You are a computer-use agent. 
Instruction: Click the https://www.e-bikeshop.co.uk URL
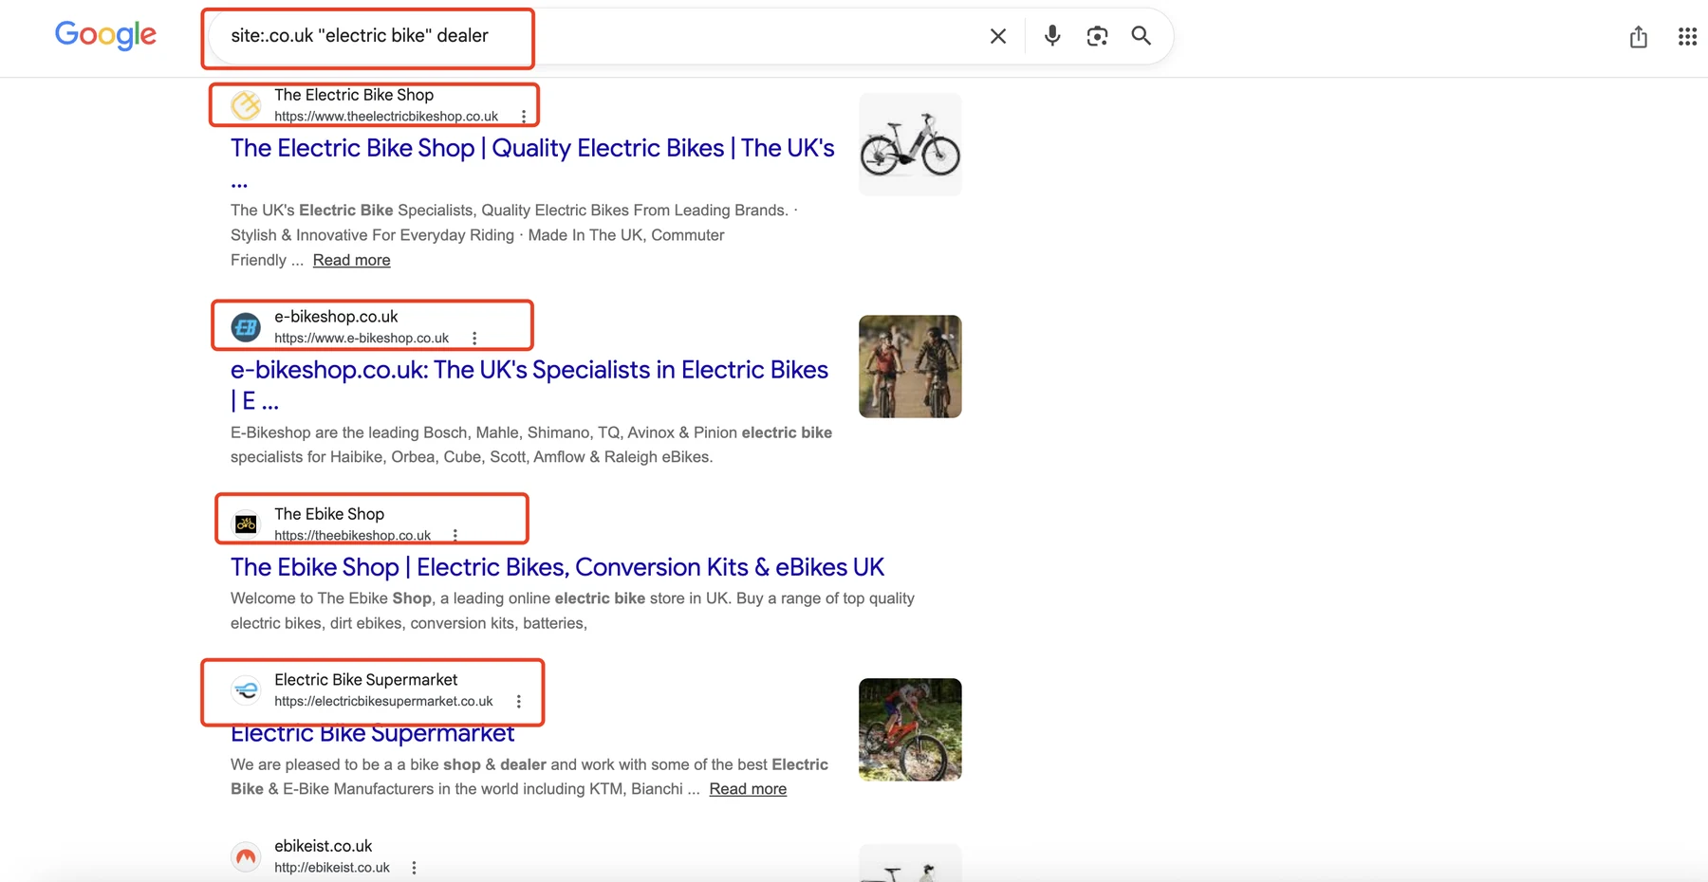pyautogui.click(x=362, y=339)
